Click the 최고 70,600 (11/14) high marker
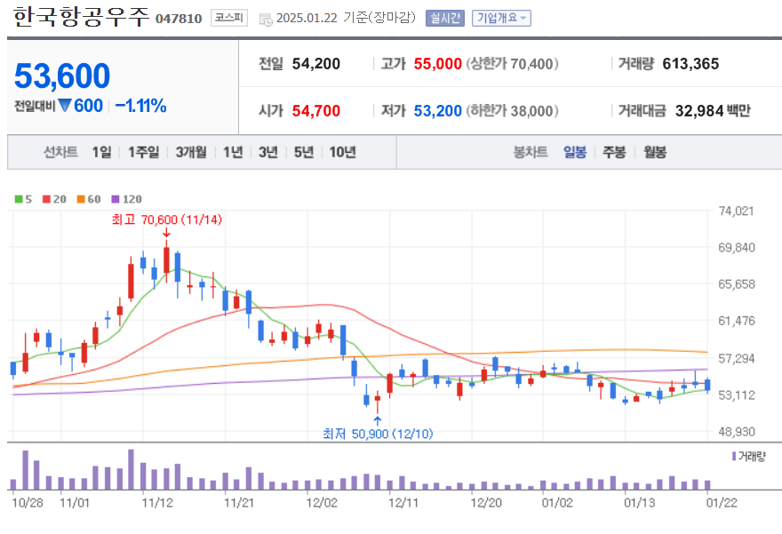Viewport: 782px width, 534px height. pos(166,219)
